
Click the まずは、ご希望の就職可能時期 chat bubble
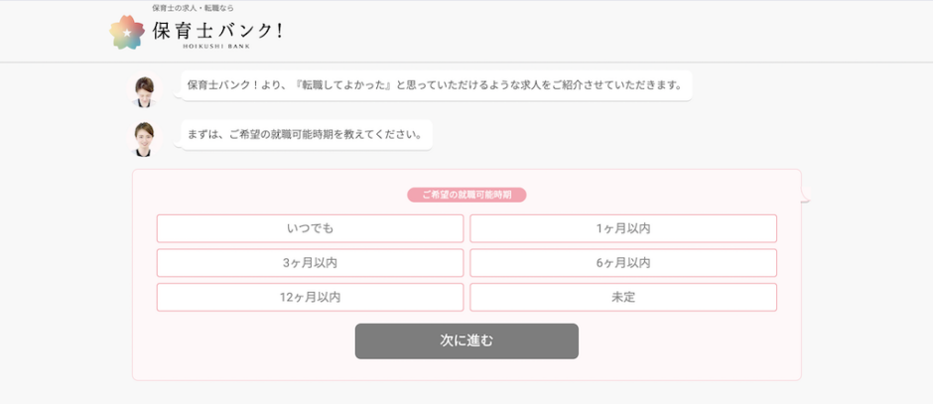point(305,134)
